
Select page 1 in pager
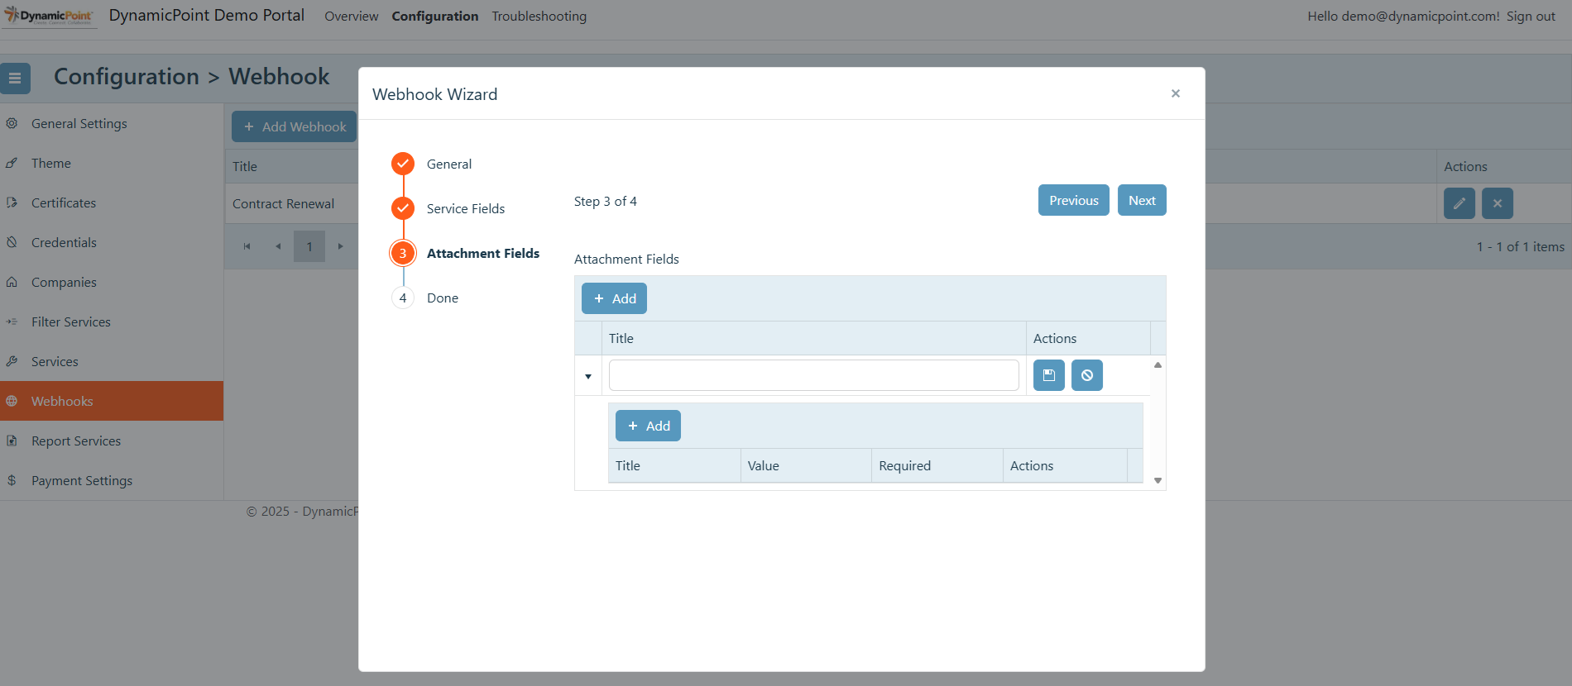(309, 246)
